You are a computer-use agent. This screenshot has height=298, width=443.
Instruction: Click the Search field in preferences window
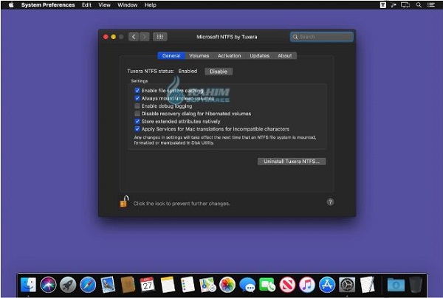click(322, 37)
